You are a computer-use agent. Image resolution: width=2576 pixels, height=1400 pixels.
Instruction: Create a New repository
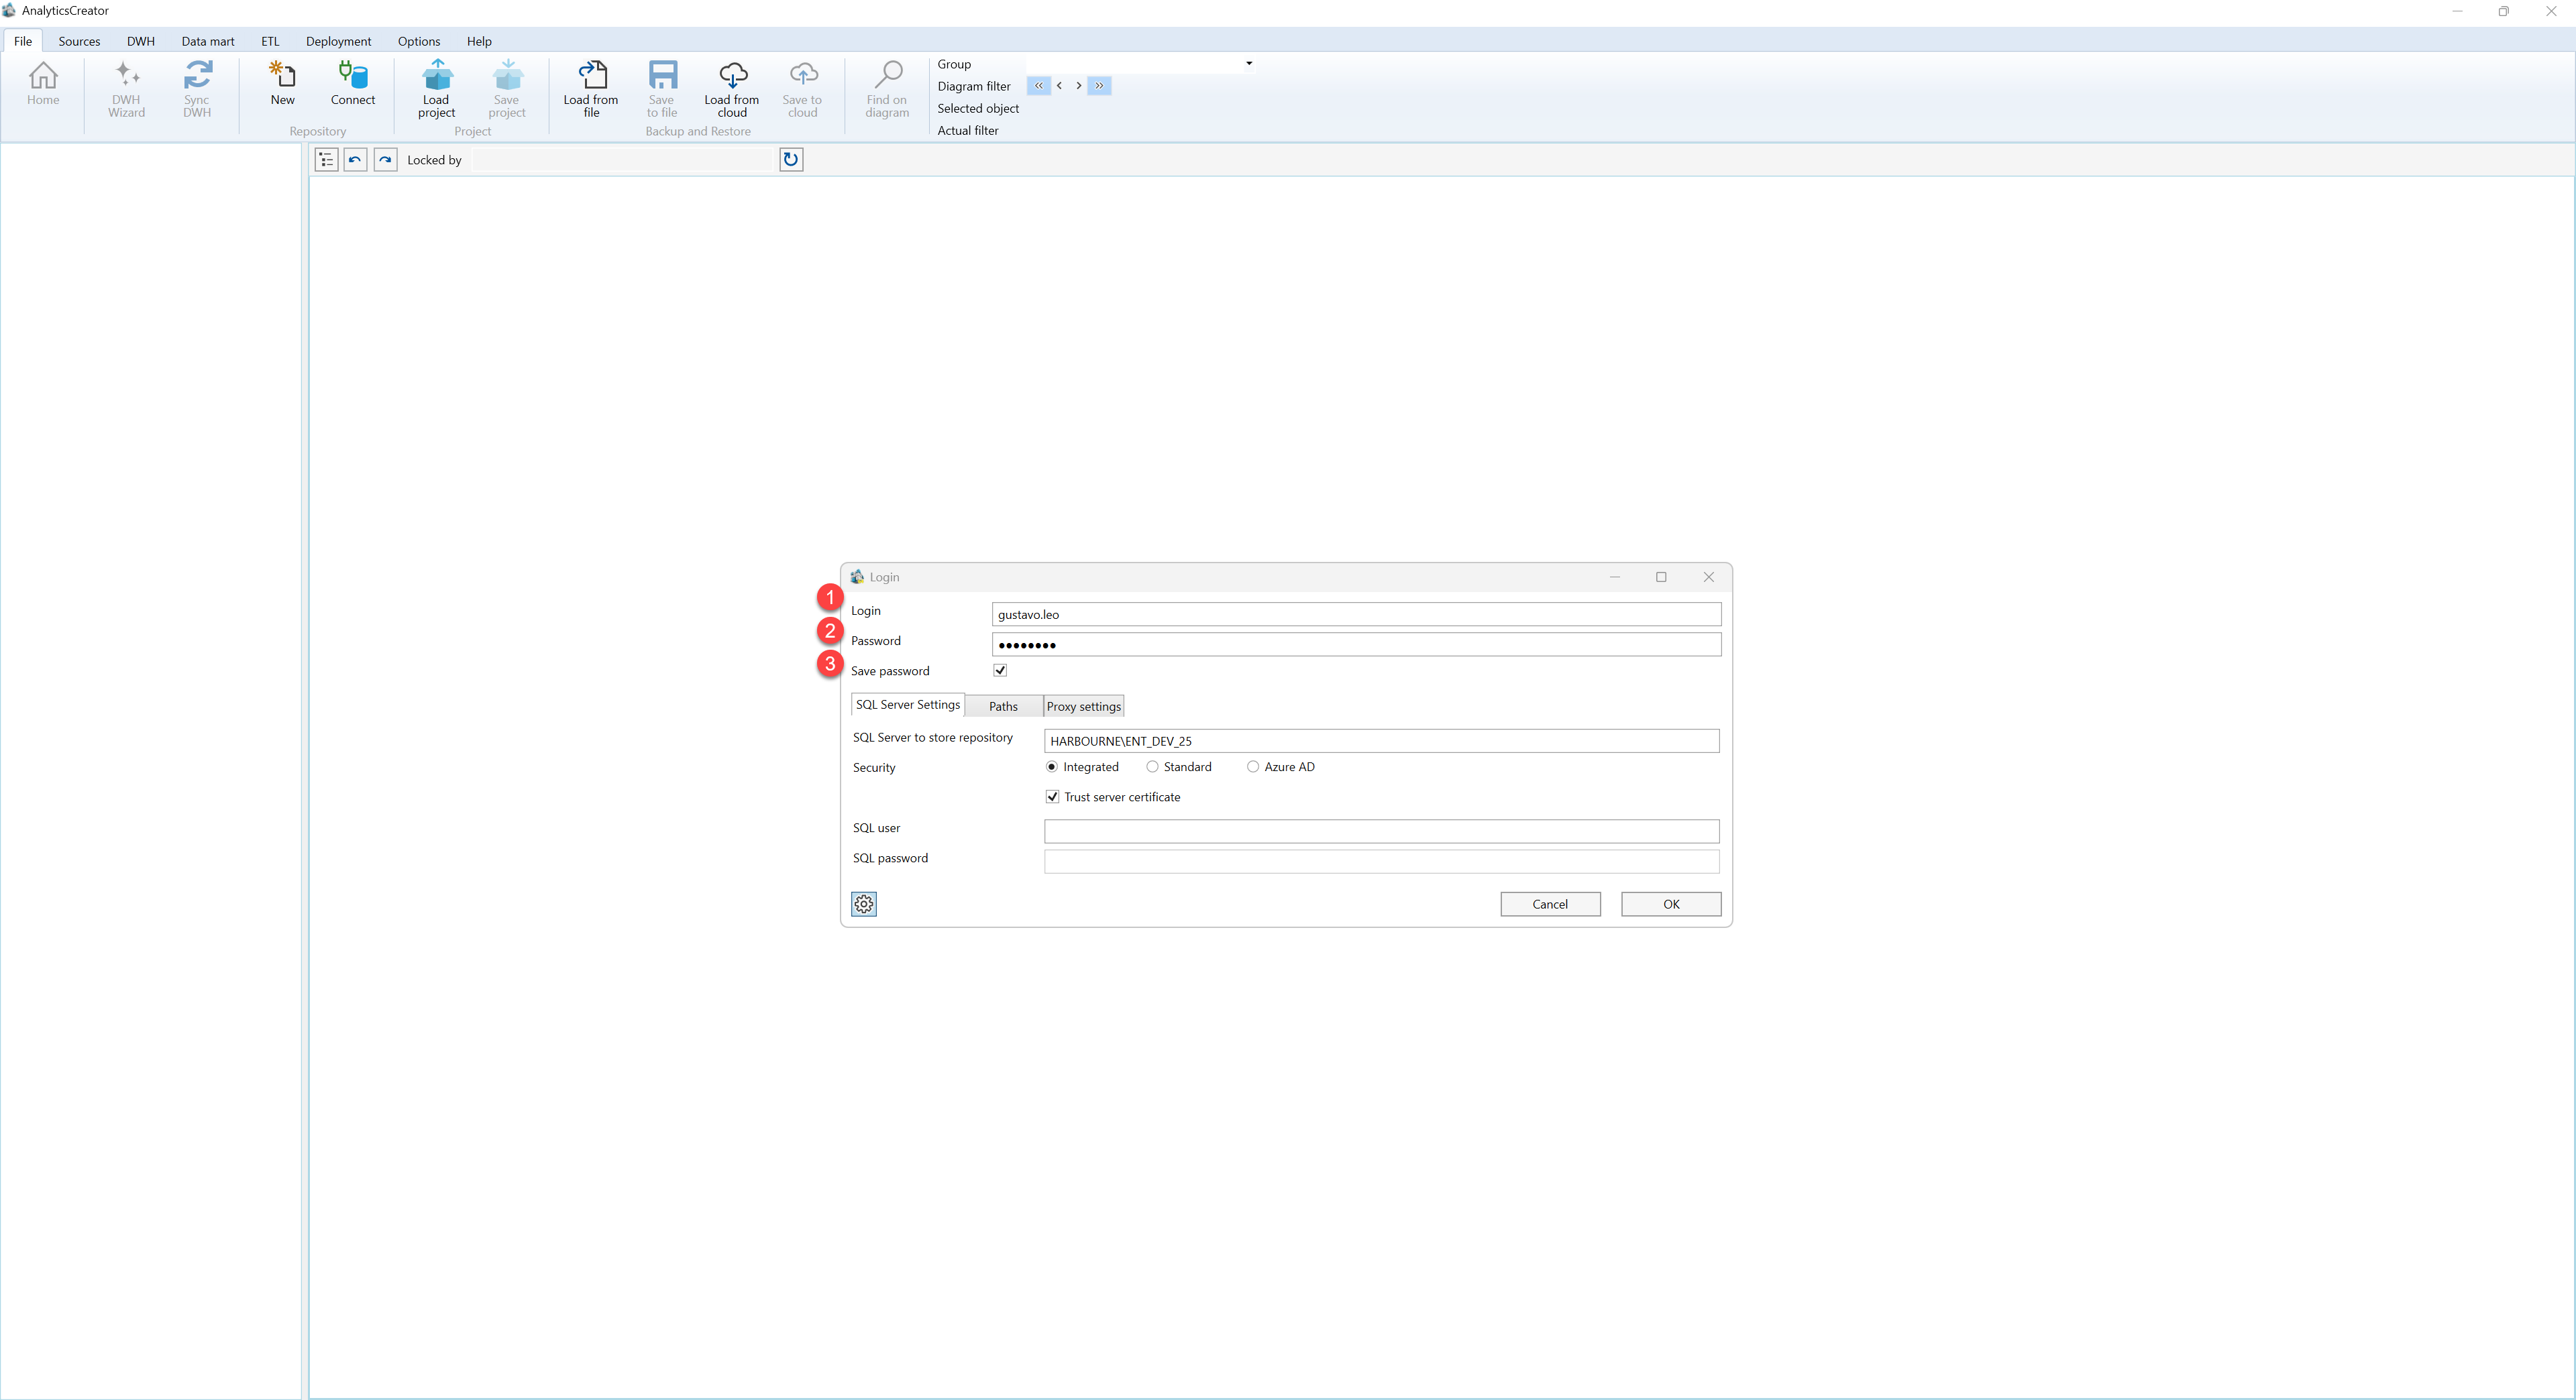tap(282, 84)
